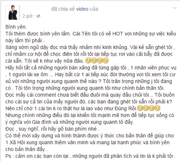The image size is (180, 161).
Task: Open the shared "video" link
Action: pyautogui.click(x=82, y=9)
